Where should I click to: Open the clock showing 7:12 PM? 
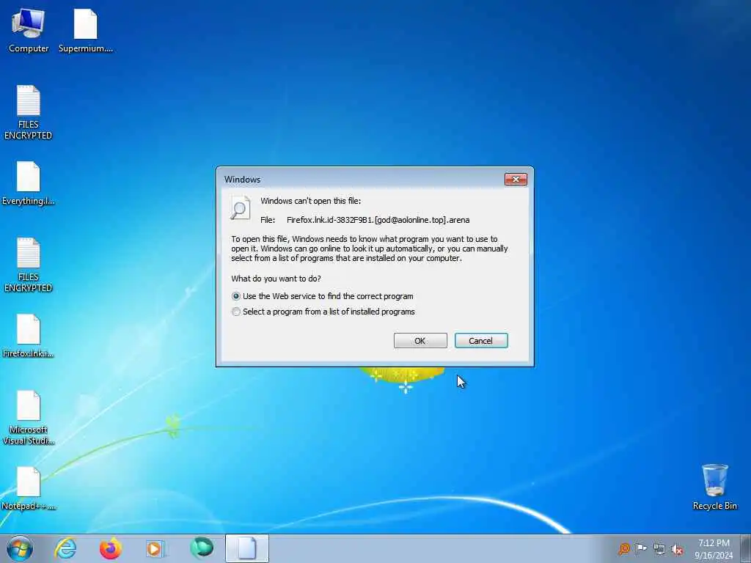point(714,549)
